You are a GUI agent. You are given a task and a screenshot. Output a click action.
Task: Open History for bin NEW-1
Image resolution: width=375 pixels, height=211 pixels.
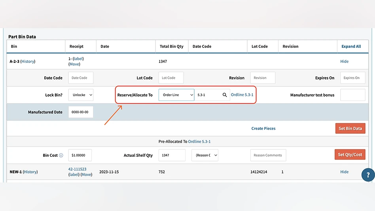pos(30,172)
